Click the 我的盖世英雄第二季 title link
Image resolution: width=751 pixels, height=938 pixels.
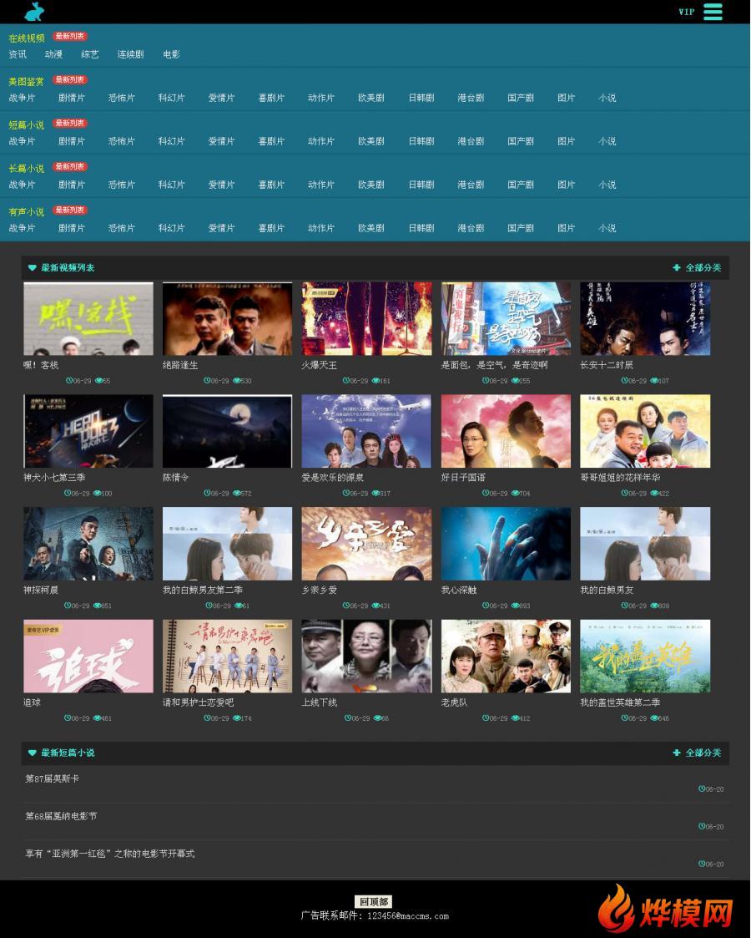620,702
